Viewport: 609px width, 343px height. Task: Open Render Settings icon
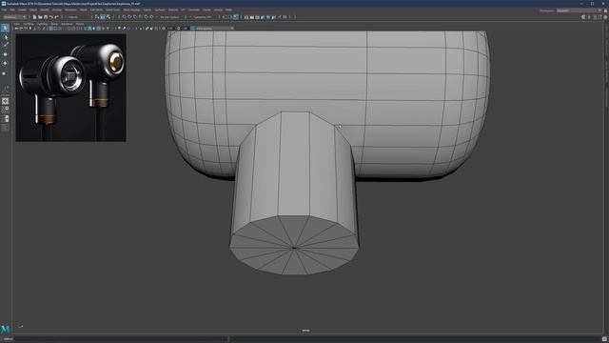point(263,17)
